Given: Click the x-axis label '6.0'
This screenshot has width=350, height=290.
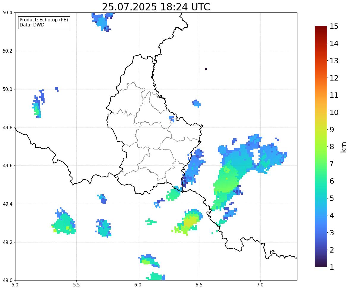Looking at the screenshot, I should coord(138,285).
